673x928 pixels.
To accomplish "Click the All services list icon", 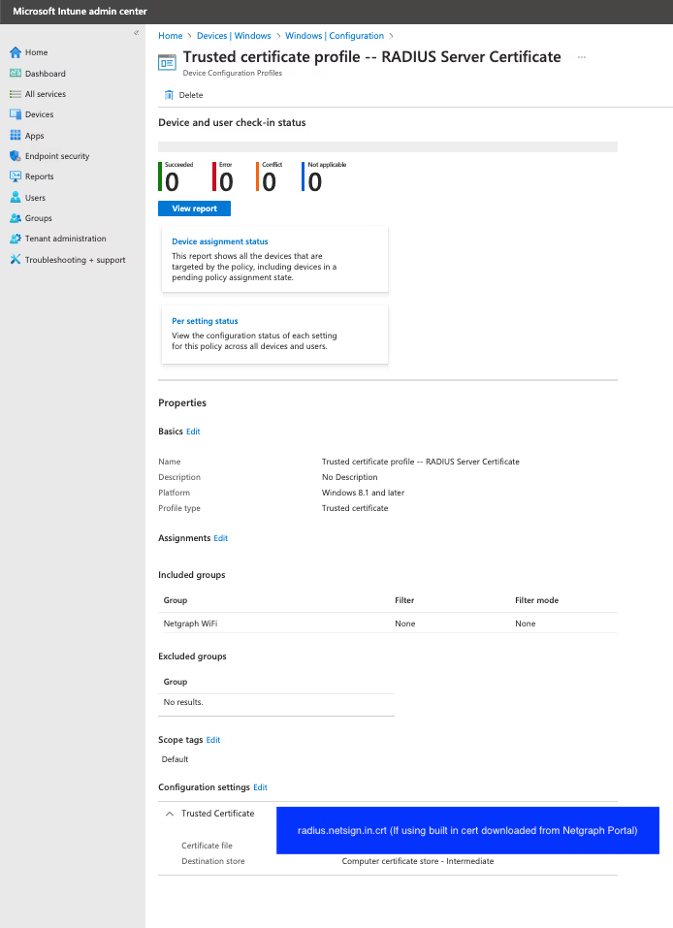I will coord(16,94).
